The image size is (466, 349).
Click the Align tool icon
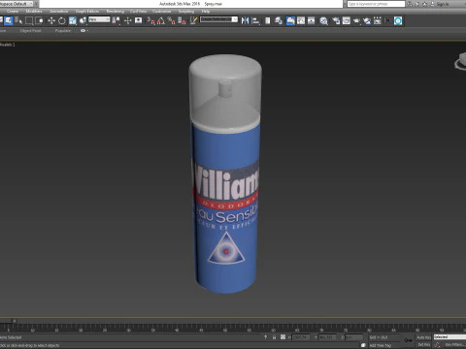255,21
